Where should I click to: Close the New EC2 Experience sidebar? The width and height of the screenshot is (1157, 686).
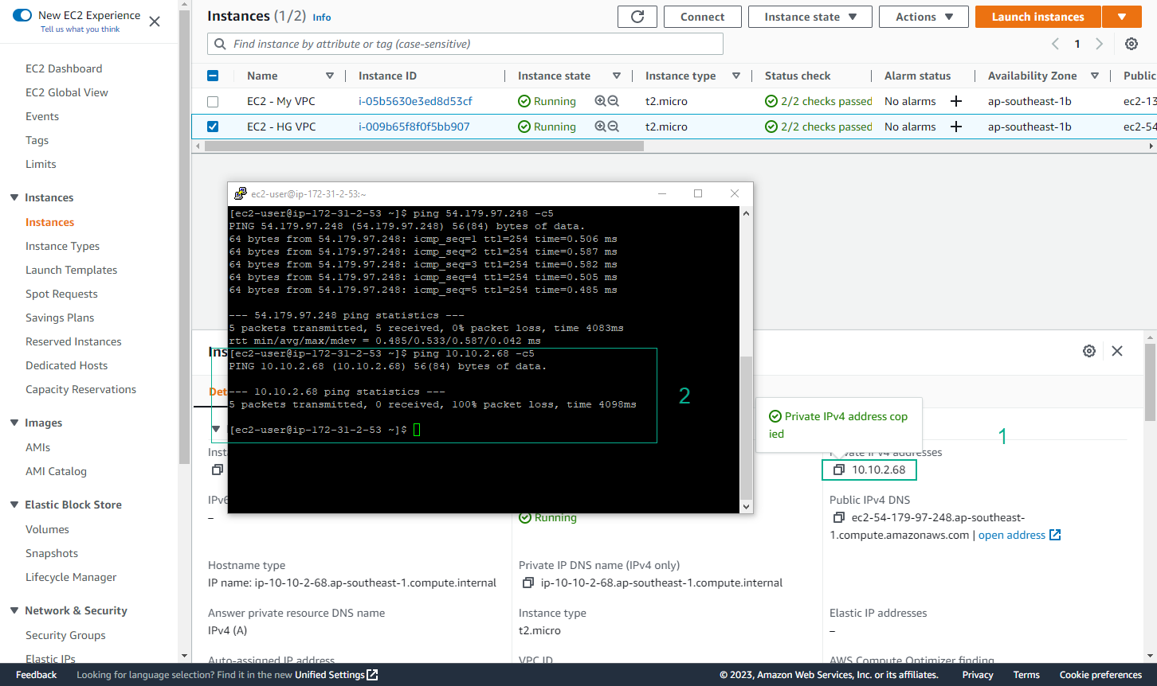click(x=155, y=21)
